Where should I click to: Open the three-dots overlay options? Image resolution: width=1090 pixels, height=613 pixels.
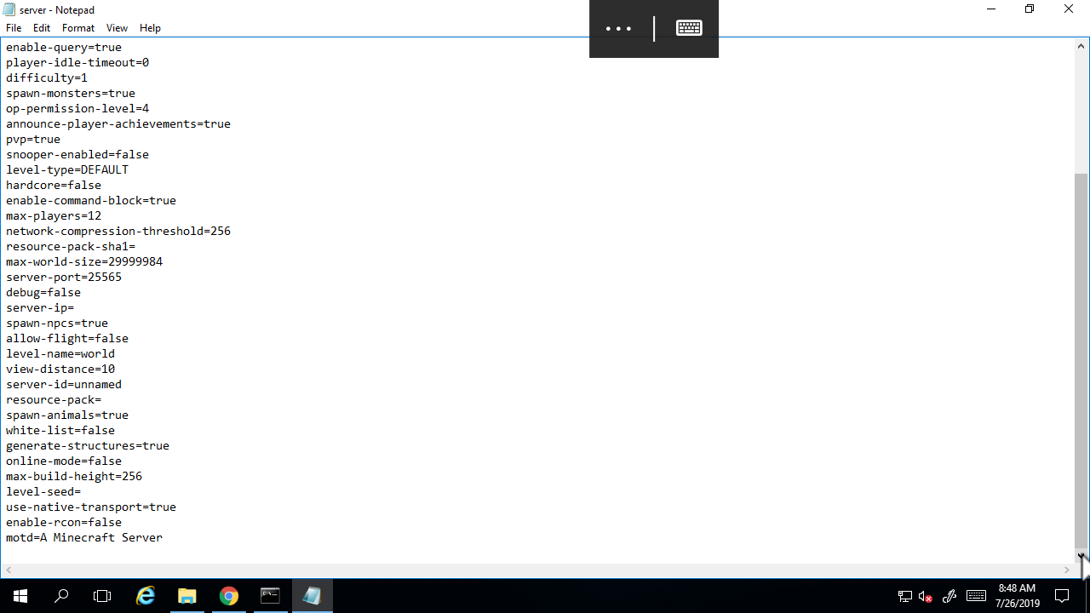coord(618,29)
